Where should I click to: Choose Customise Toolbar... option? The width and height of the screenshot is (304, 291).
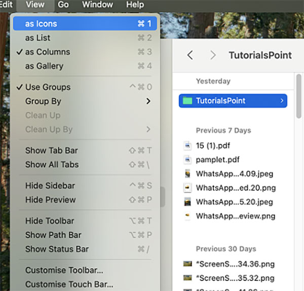coord(64,270)
